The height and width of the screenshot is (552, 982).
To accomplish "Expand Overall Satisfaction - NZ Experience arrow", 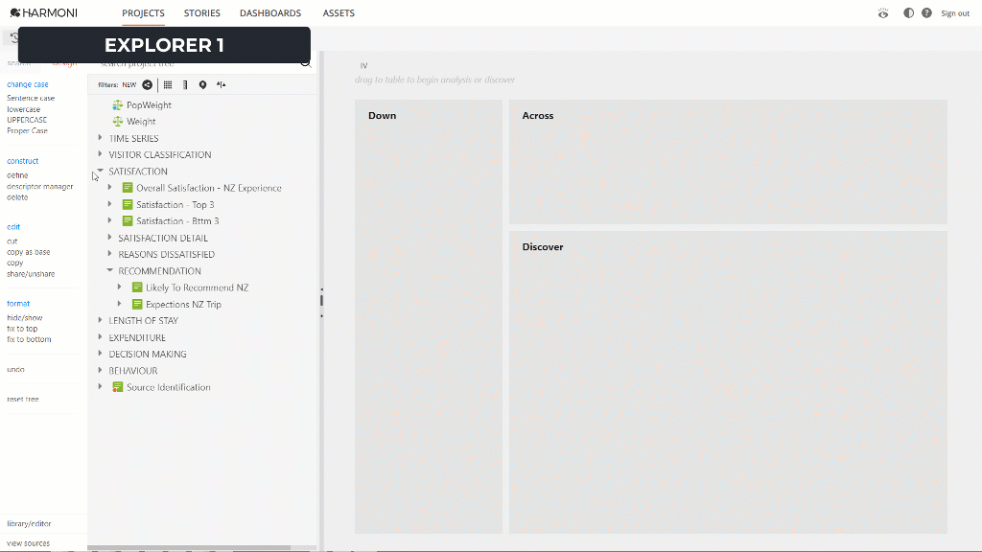I will [x=109, y=187].
